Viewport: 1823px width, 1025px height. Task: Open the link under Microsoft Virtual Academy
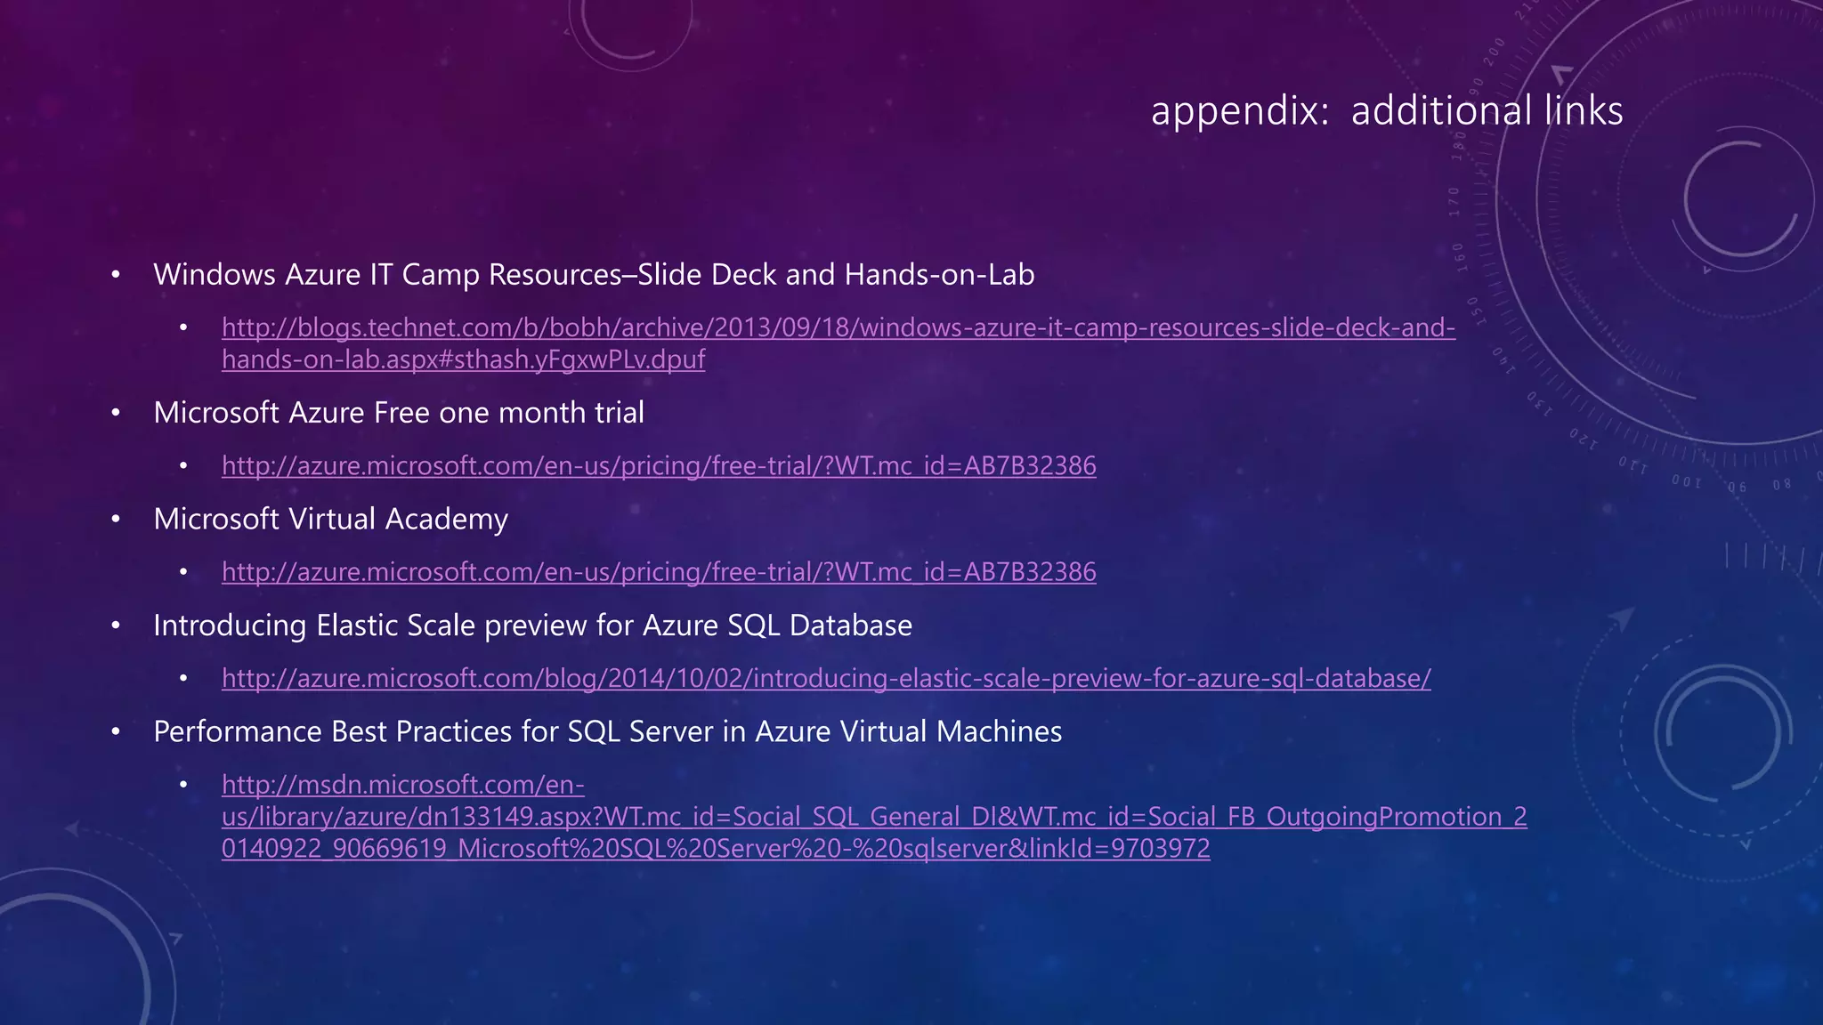tap(659, 571)
